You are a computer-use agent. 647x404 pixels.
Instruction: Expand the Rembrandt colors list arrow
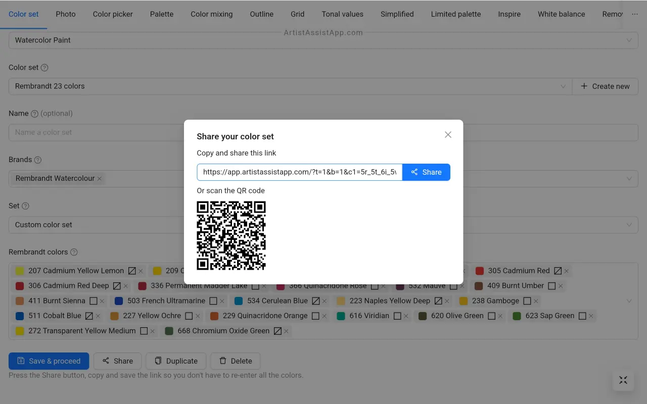coord(629,301)
